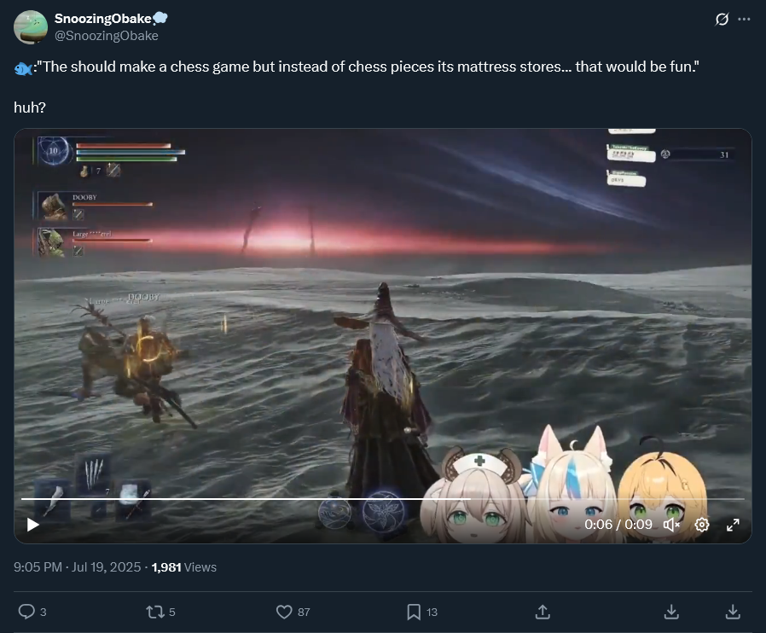766x633 pixels.
Task: Click the 0:06 / 0:09 time display
Action: tap(618, 525)
